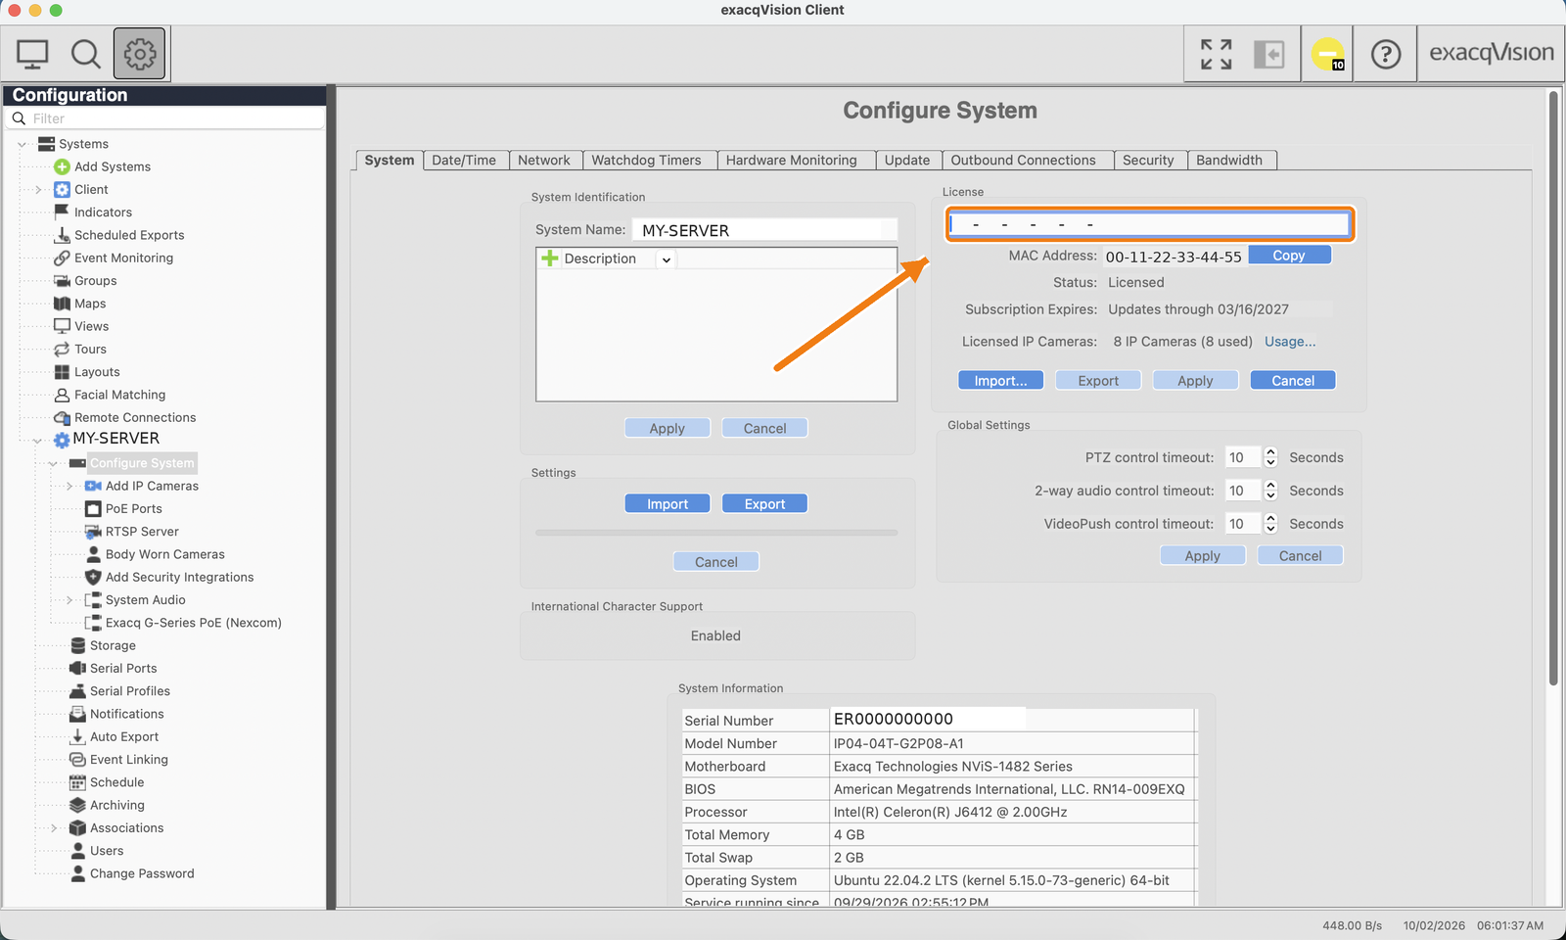The image size is (1566, 940).
Task: Click the hide navigation panel icon
Action: click(1269, 54)
